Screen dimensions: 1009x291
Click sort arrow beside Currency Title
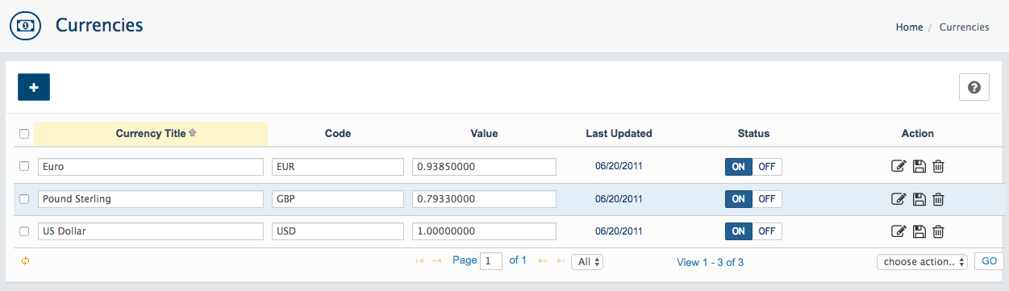(x=192, y=133)
